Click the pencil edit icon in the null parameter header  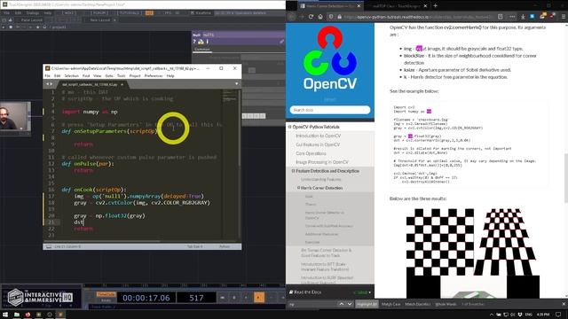(x=281, y=42)
